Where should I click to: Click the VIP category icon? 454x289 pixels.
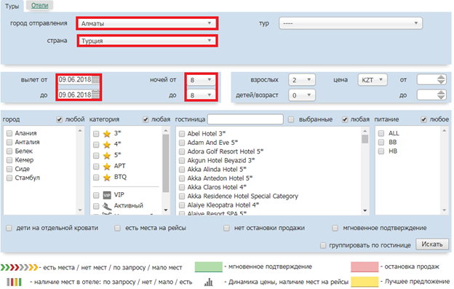click(x=107, y=195)
